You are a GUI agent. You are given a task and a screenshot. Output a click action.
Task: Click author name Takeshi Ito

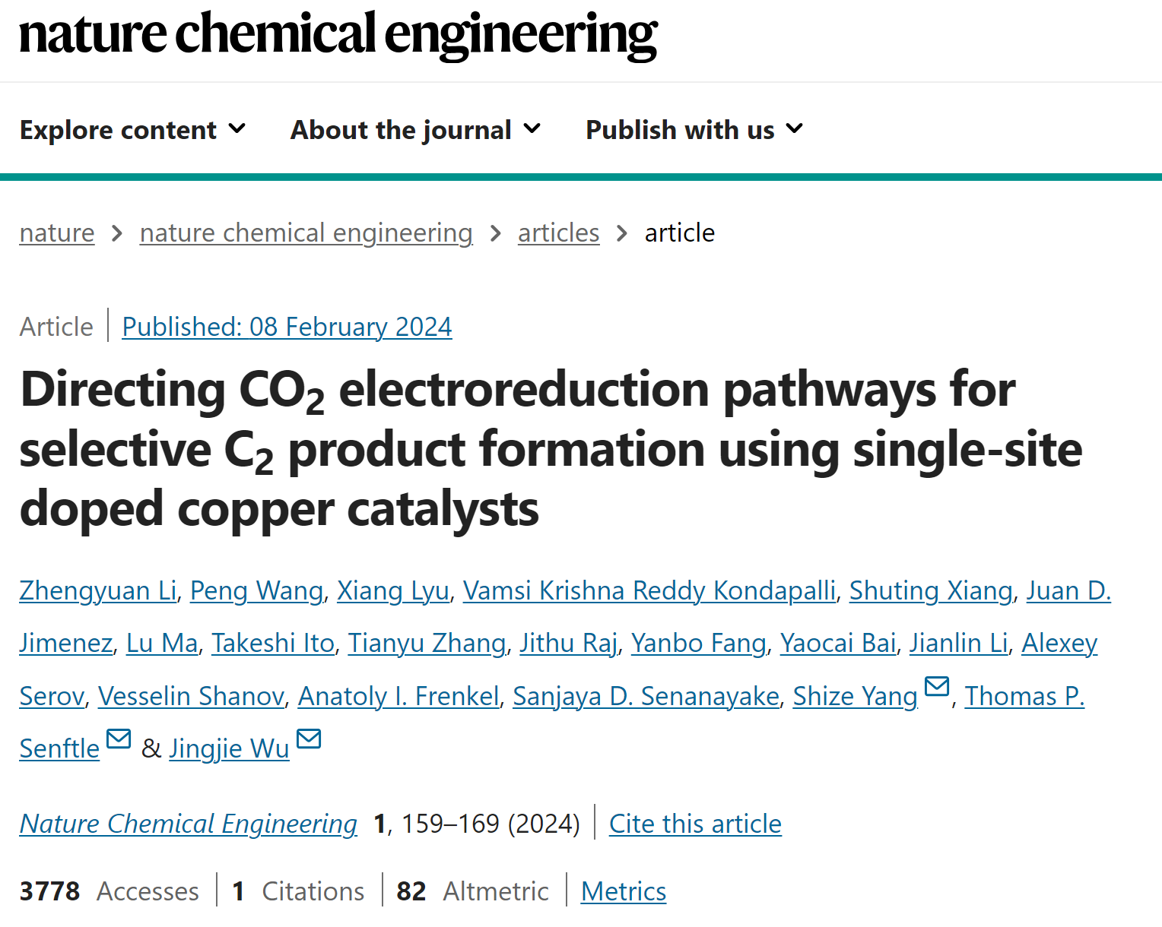(273, 643)
